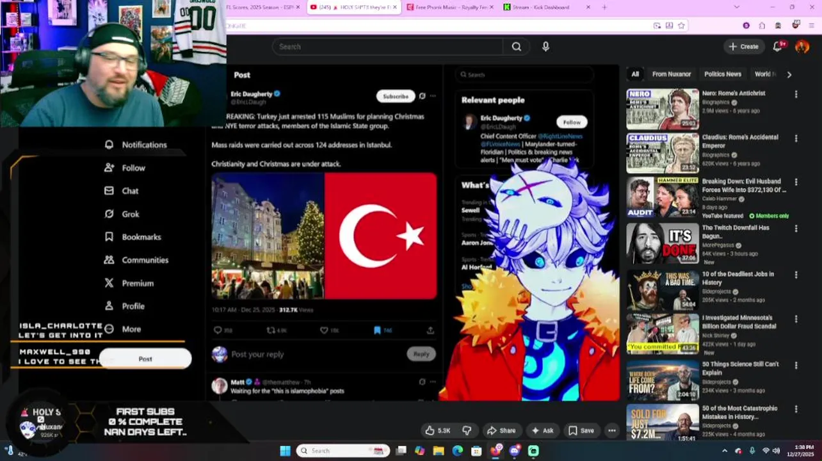Click the post's share upload icon
The image size is (822, 461).
pos(430,330)
